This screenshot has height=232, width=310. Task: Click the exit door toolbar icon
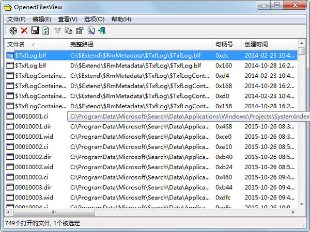point(102,30)
